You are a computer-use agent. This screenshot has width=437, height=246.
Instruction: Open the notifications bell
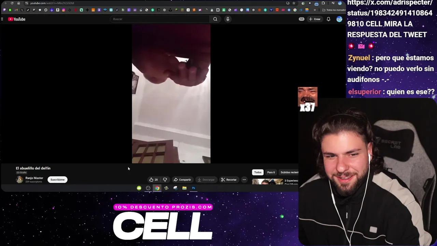coord(328,19)
